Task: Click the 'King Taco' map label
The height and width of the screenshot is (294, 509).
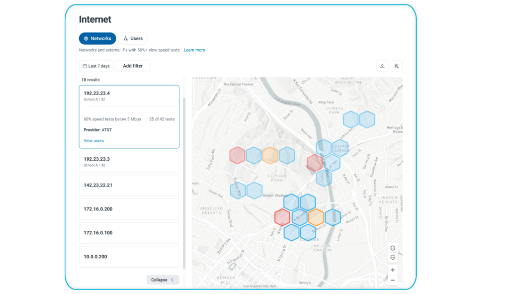Action: 326,102
